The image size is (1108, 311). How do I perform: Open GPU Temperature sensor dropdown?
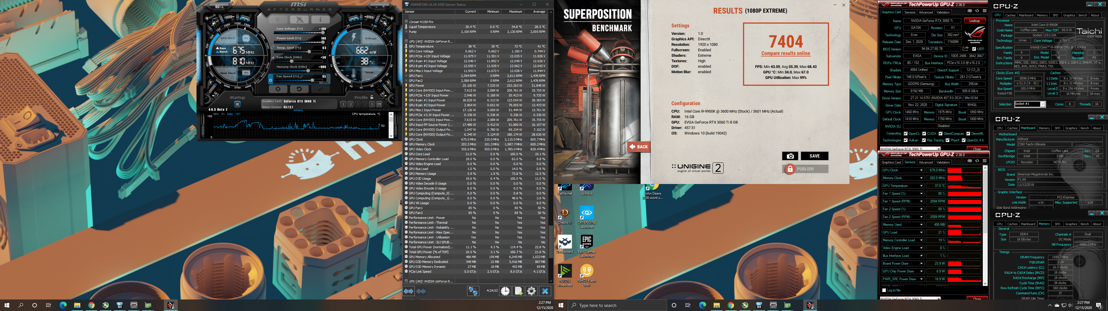coord(921,185)
